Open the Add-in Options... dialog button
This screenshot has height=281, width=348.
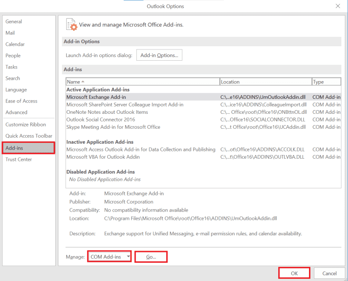[x=159, y=55]
